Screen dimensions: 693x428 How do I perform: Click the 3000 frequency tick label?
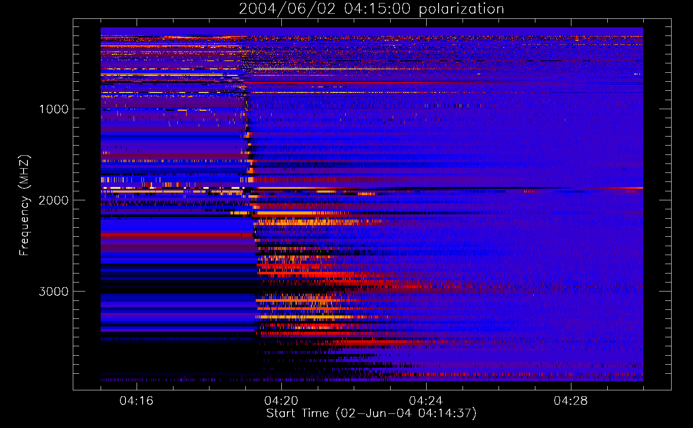54,291
